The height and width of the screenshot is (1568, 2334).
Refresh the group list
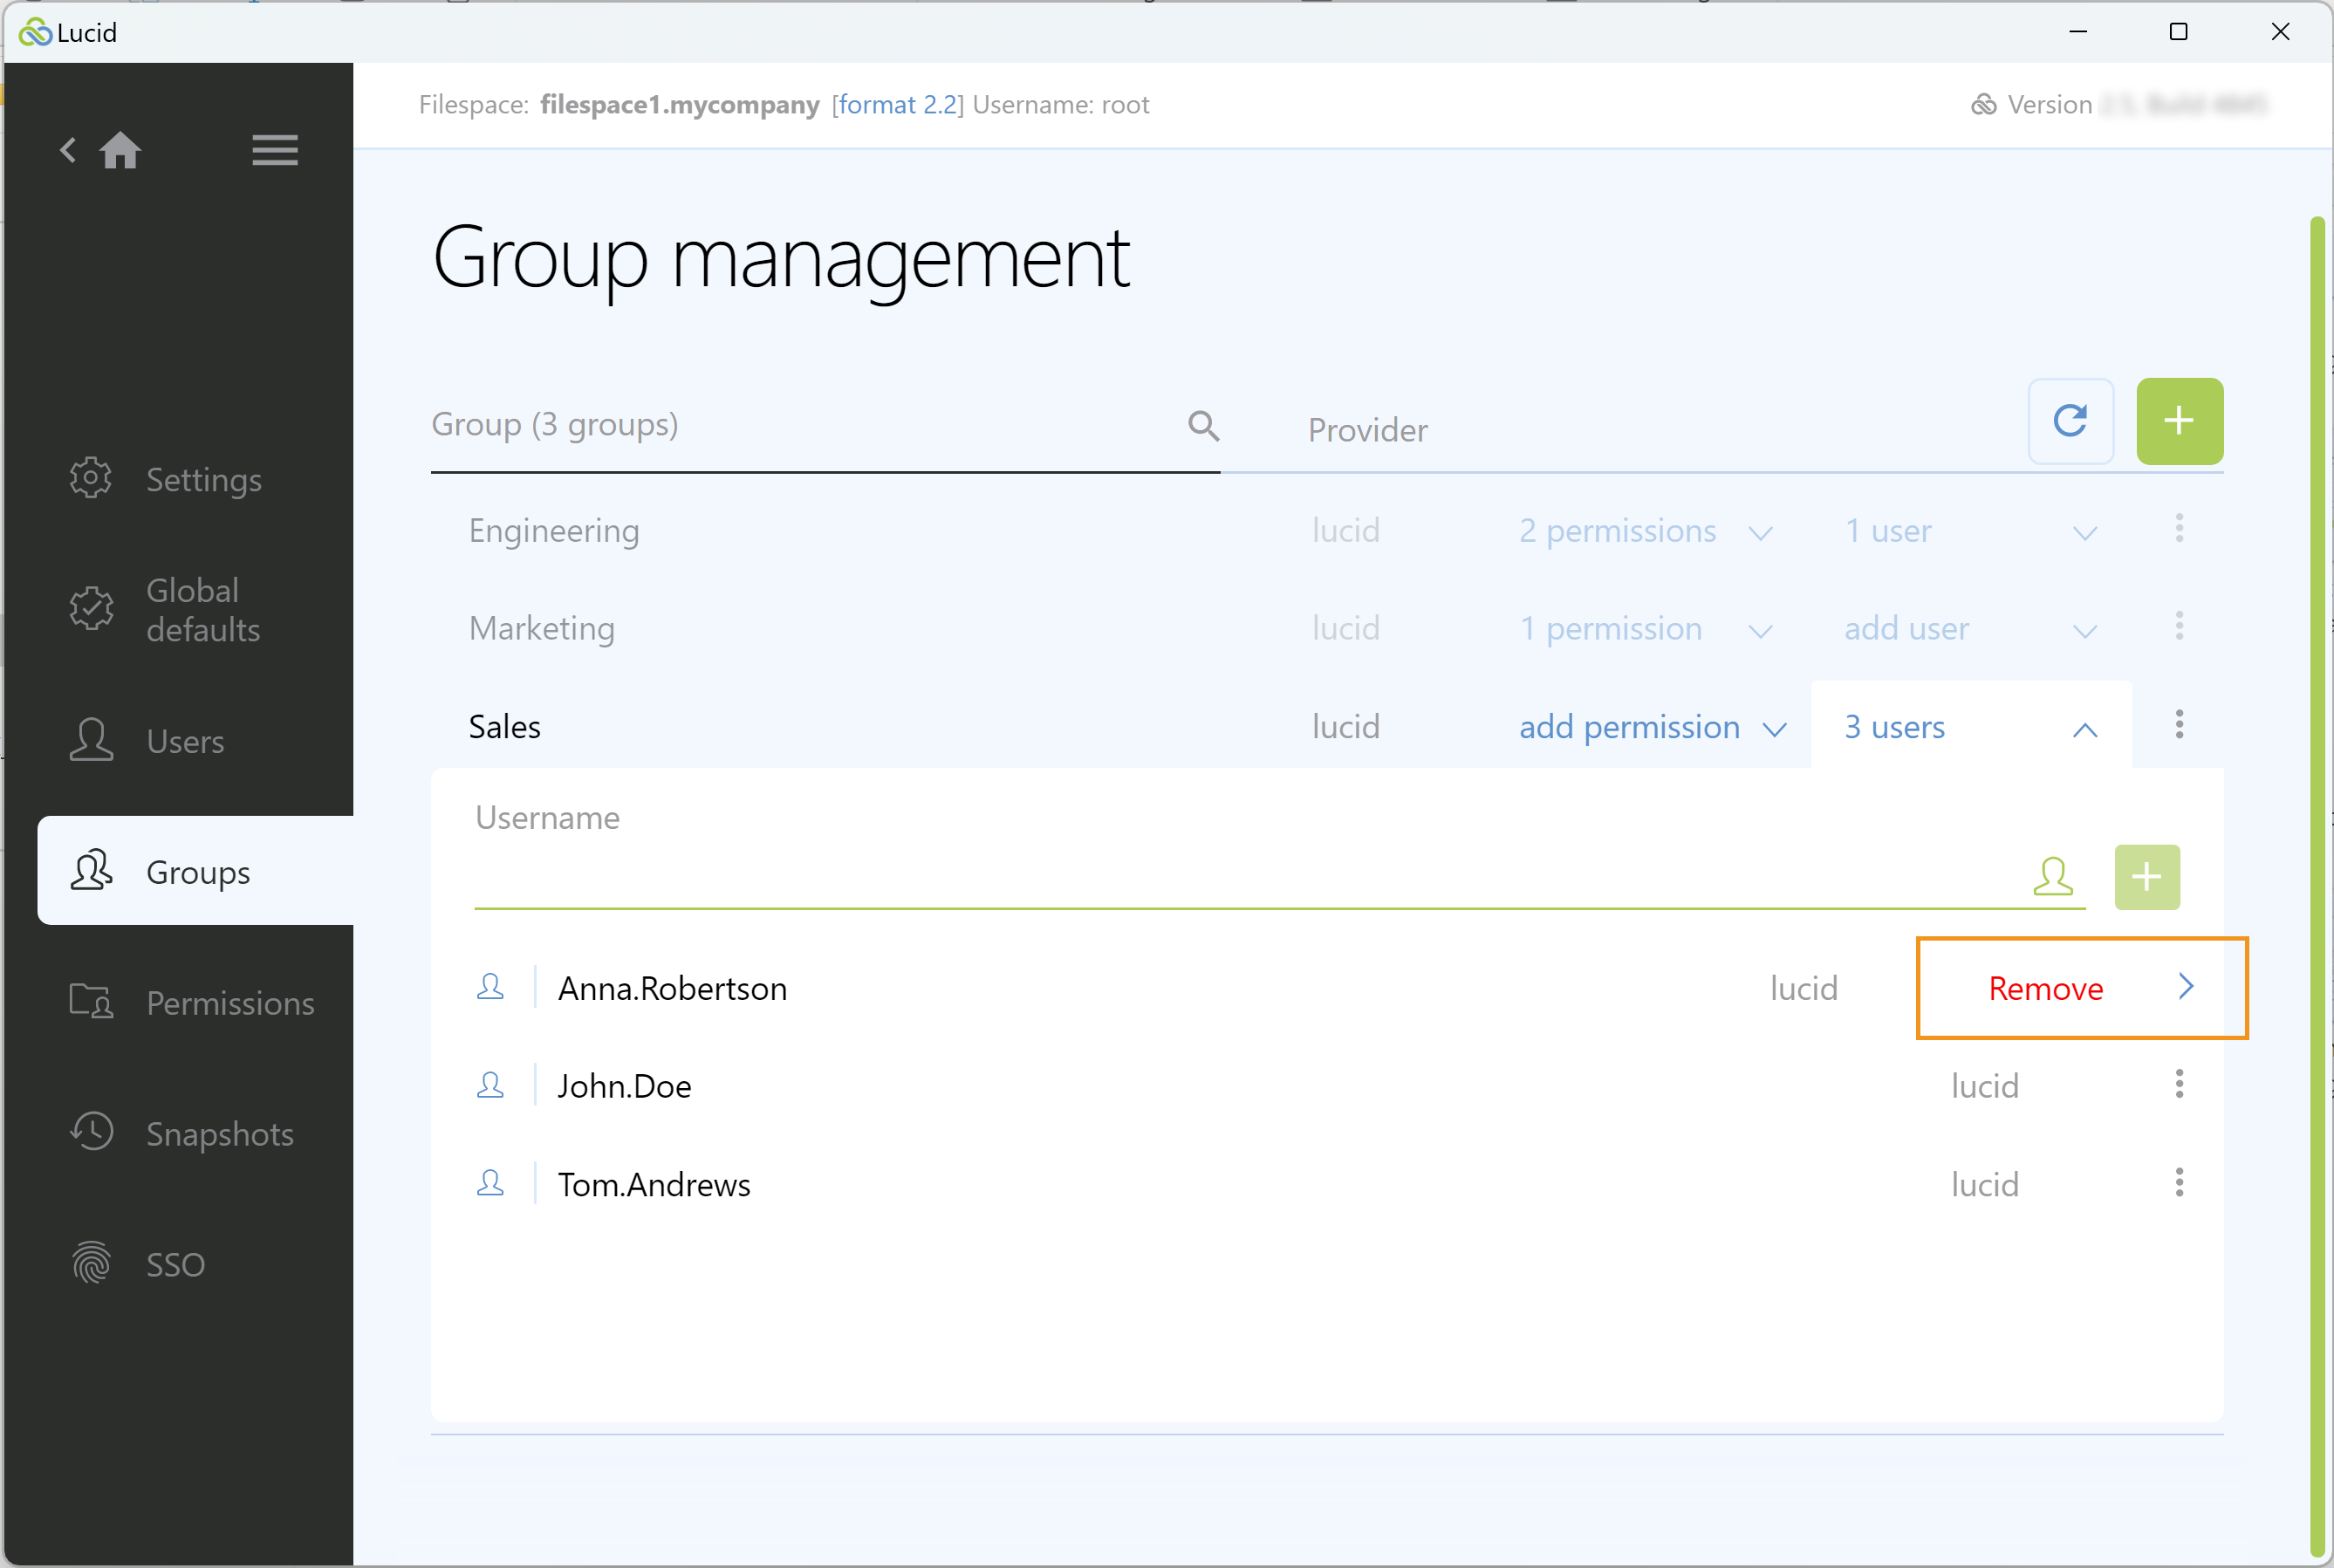pos(2070,421)
